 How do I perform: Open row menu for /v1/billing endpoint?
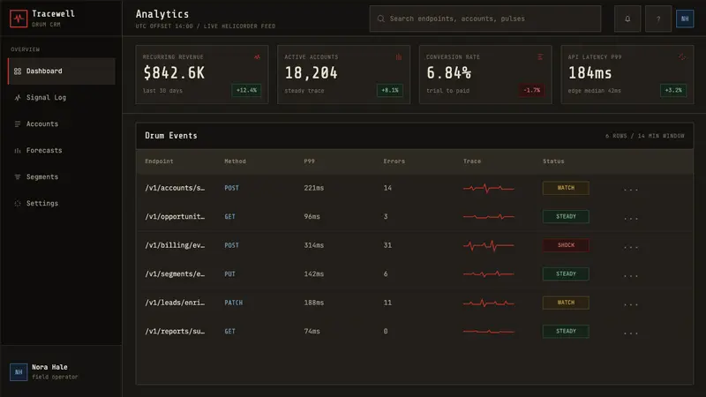tap(630, 246)
